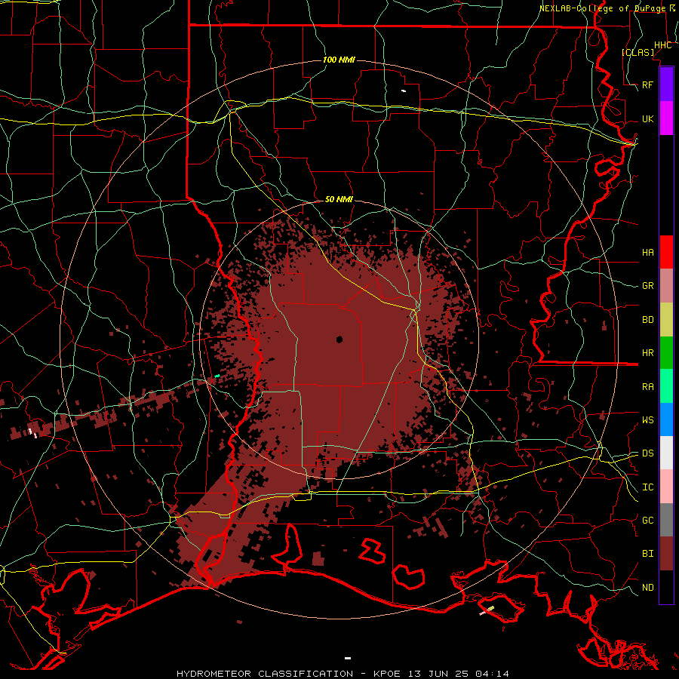Click the "HYDROMETEOR CLASSIFICATION" caption text
The width and height of the screenshot is (679, 679).
pyautogui.click(x=265, y=674)
